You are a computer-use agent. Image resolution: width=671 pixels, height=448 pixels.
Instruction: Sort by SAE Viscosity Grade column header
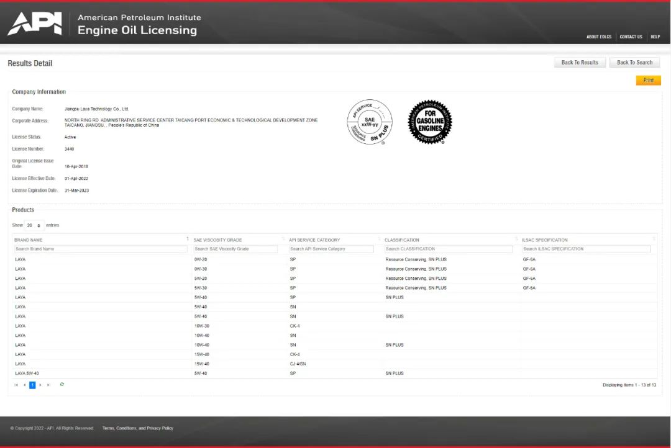coord(217,240)
